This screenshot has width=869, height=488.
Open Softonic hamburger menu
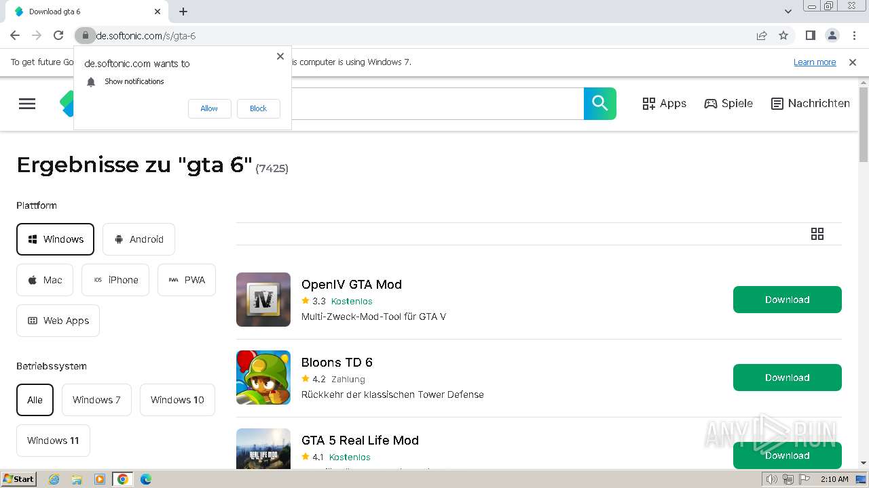coord(27,104)
